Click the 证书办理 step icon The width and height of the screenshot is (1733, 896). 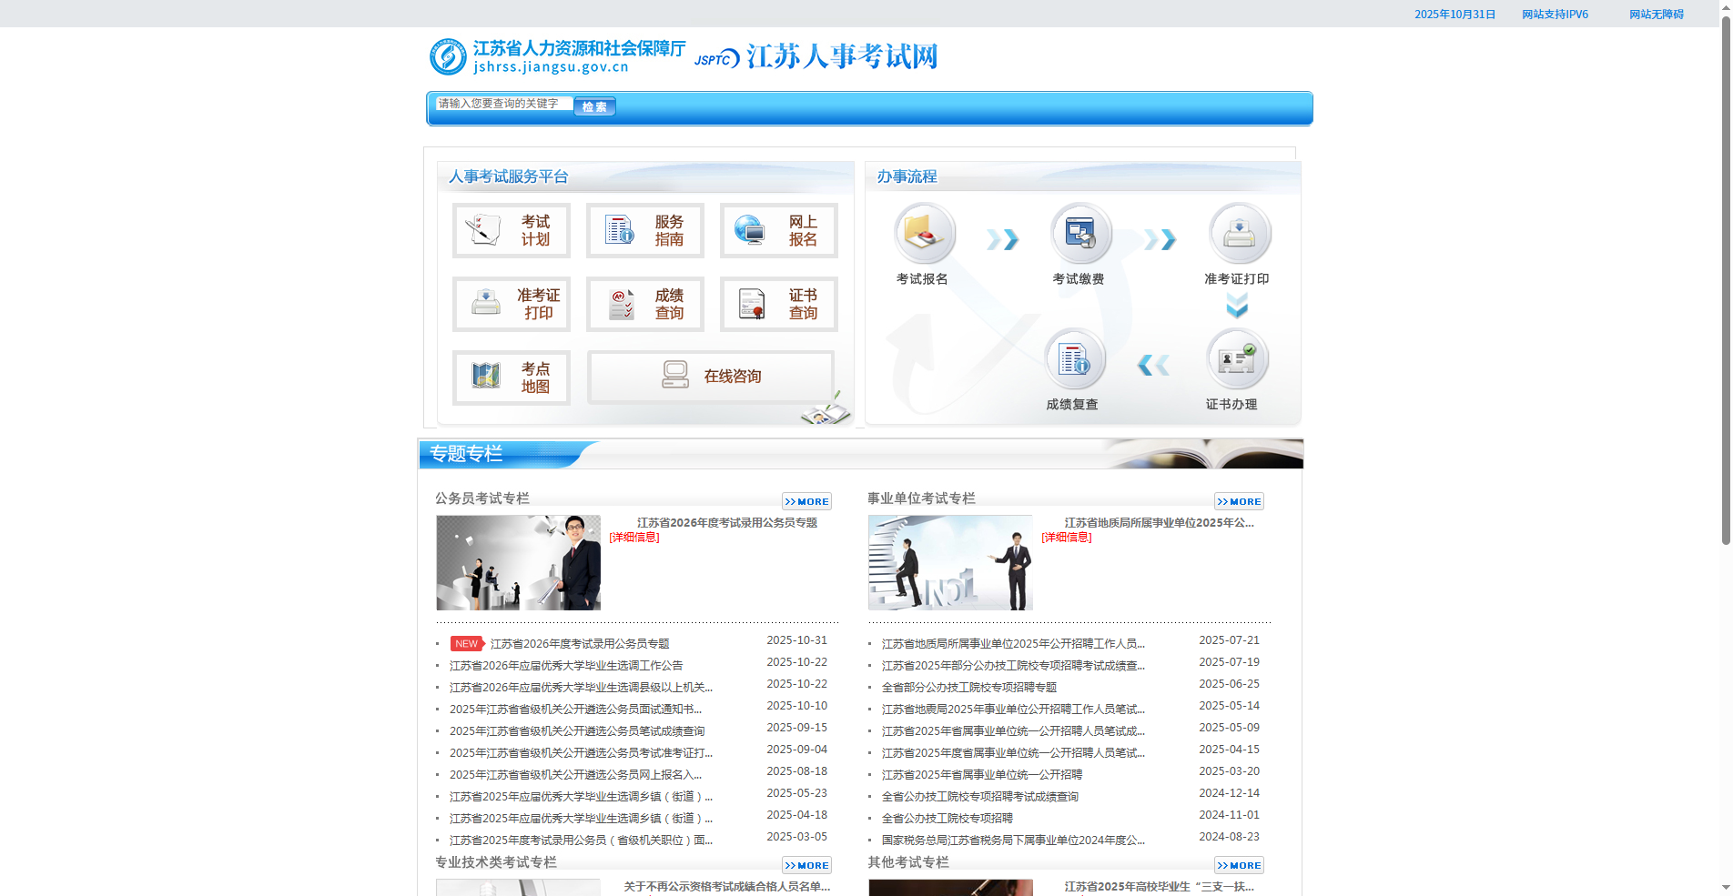[x=1237, y=362]
